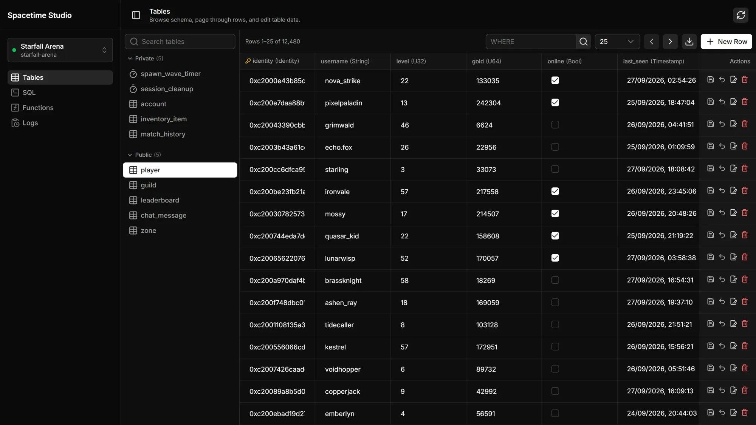Delete the tidecaller row

click(x=745, y=324)
